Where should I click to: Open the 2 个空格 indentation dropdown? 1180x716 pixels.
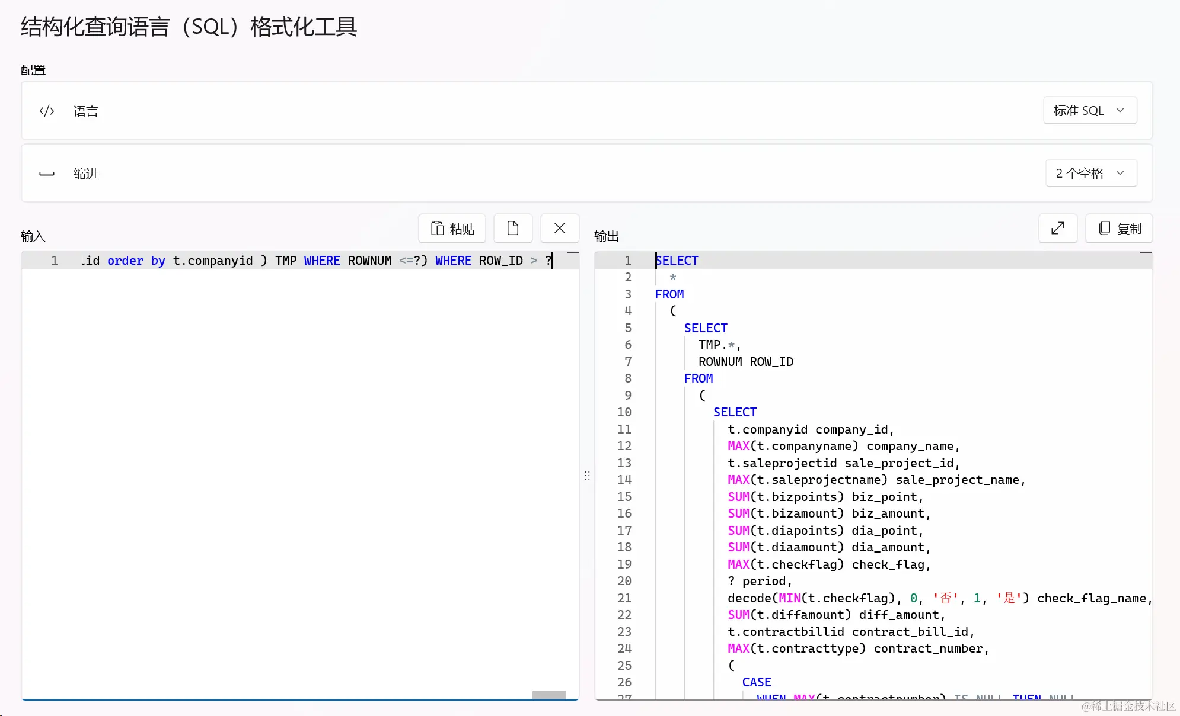click(x=1091, y=173)
